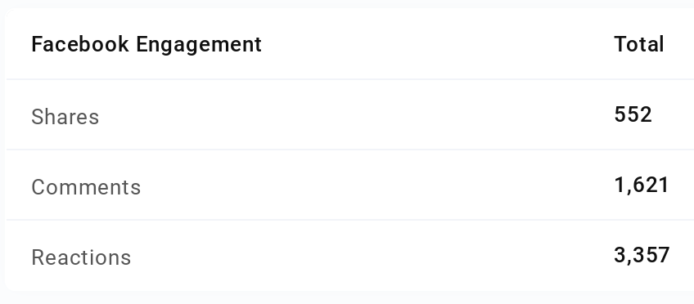Screen dimensions: 694x304
Task: Select the 552 shares total value
Action: (x=633, y=115)
